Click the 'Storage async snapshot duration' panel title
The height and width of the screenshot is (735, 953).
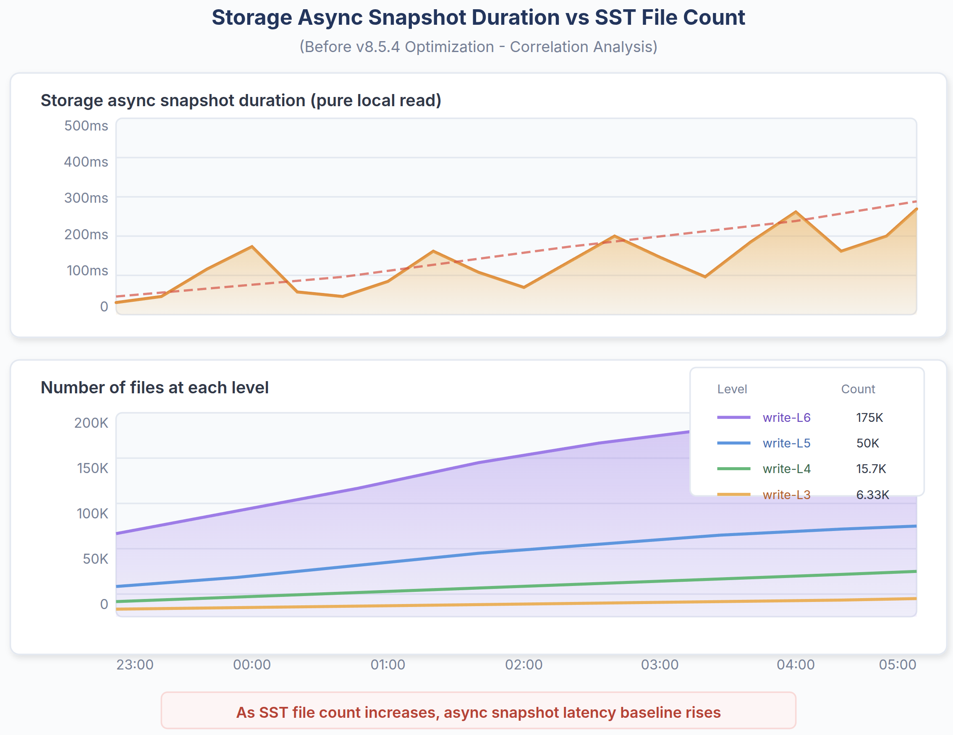click(x=241, y=100)
